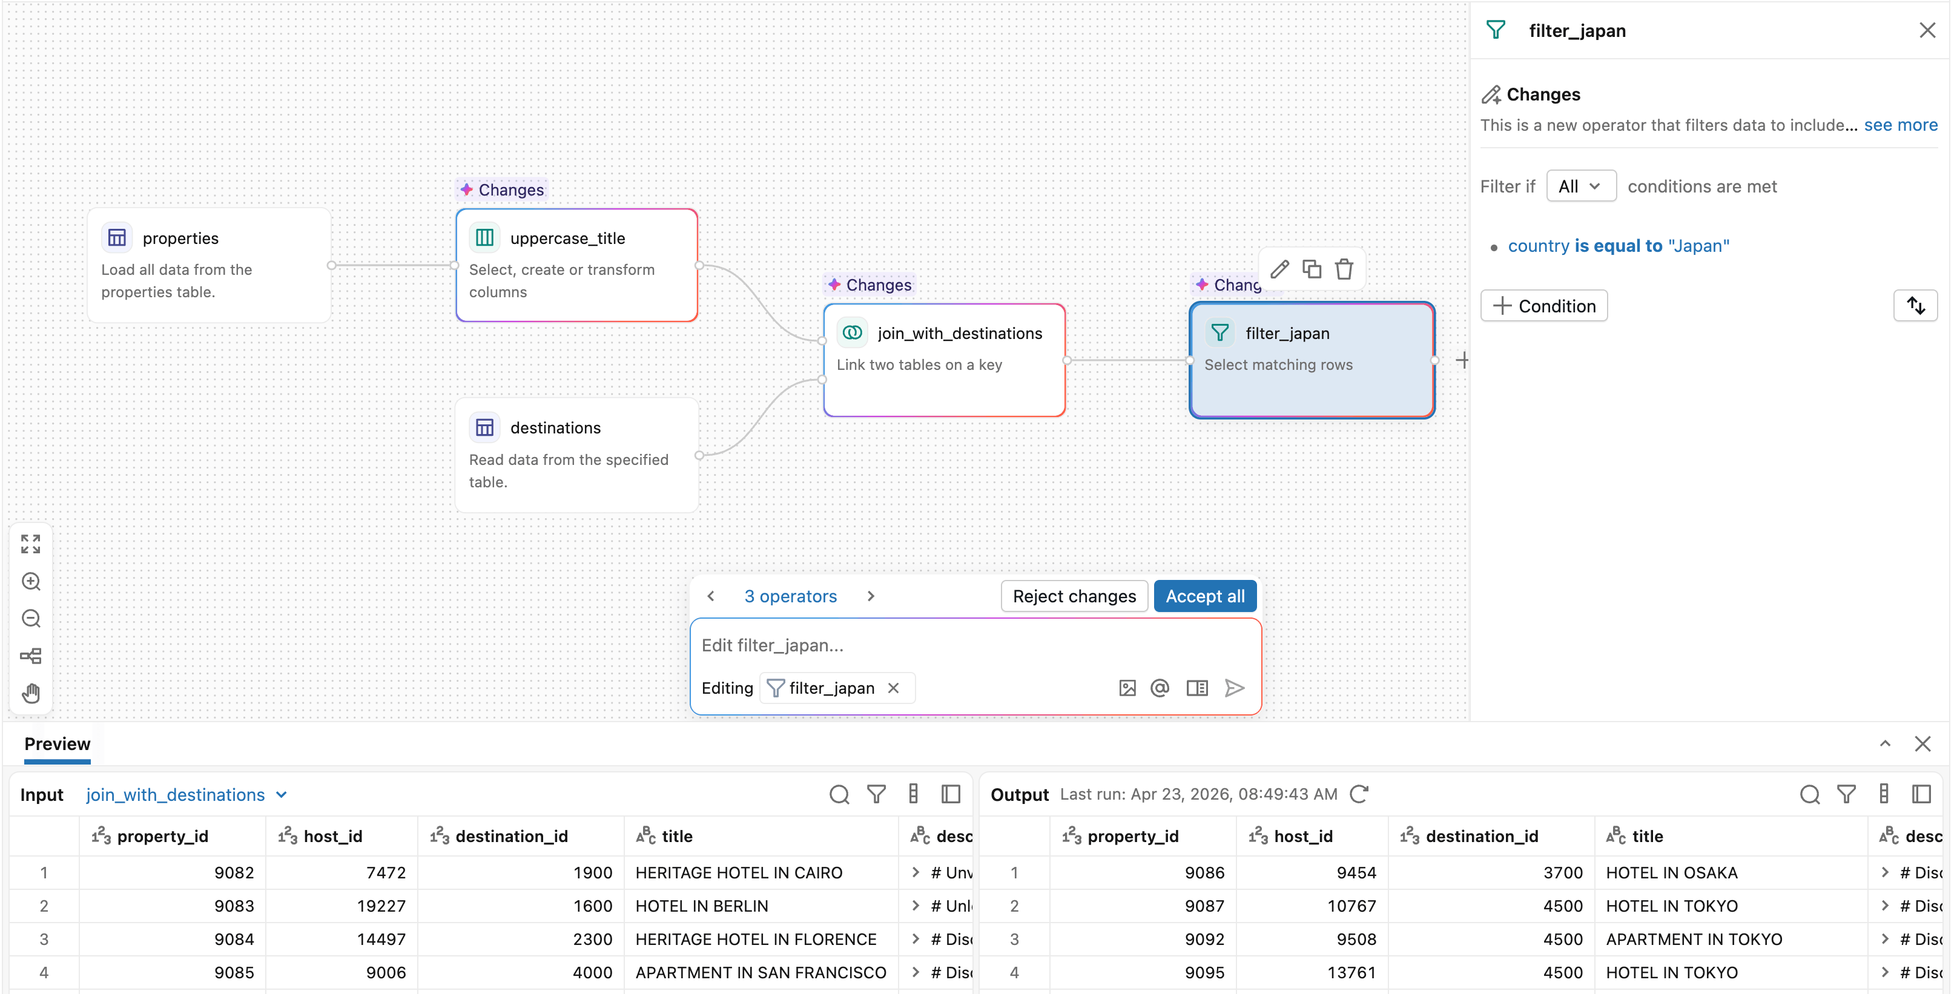
Task: Click the swap arrows toggle beside Condition
Action: pyautogui.click(x=1915, y=306)
